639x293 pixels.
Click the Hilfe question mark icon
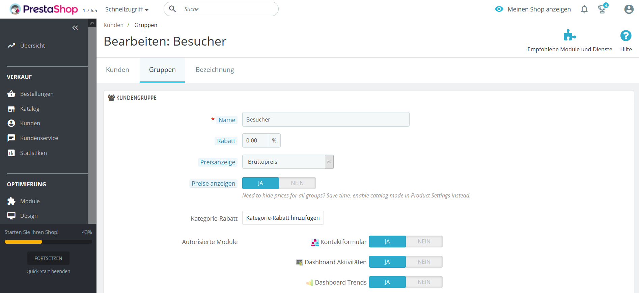pos(626,36)
